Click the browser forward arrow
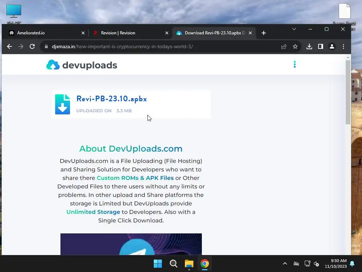362x272 pixels. click(x=21, y=46)
